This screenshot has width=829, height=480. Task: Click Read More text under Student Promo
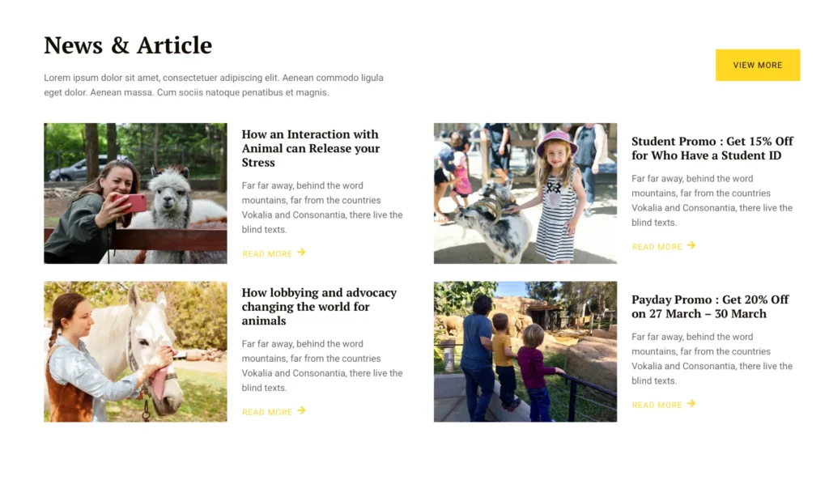tap(657, 247)
